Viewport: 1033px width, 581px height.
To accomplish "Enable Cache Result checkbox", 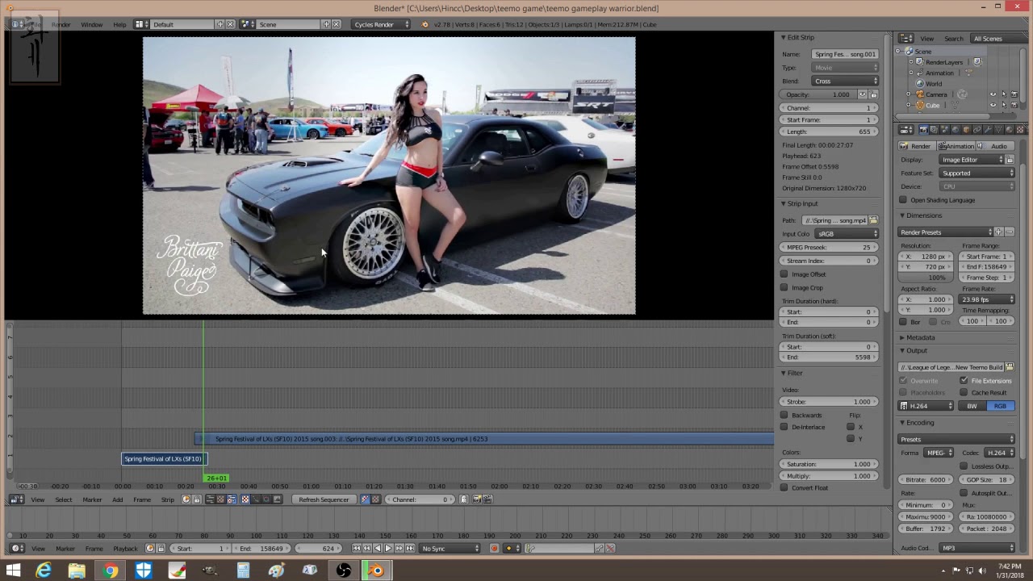I will pos(964,393).
